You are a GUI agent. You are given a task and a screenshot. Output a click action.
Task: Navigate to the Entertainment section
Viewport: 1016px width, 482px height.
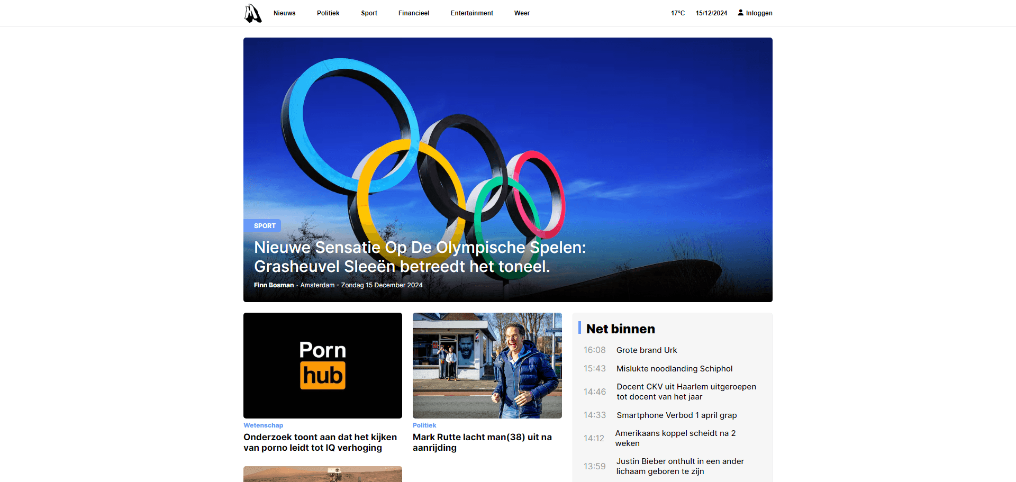(471, 13)
